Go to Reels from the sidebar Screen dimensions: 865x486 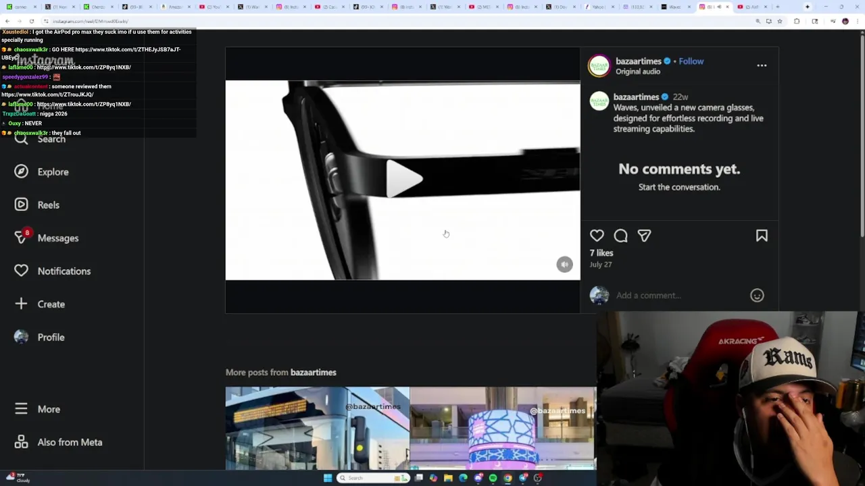tap(37, 205)
